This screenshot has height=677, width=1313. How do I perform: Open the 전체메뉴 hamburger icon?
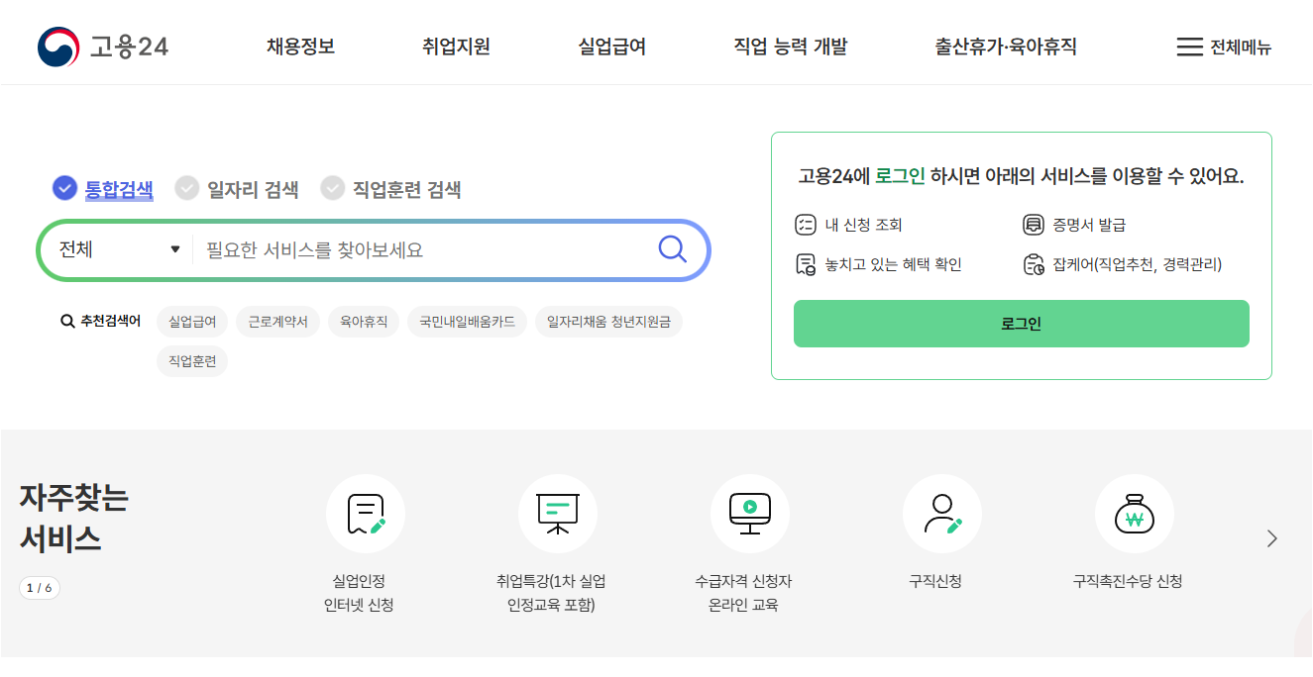point(1189,47)
